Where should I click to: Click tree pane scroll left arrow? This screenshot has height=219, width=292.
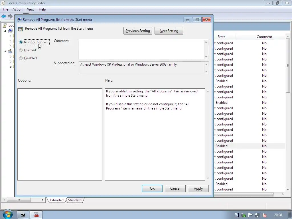tap(4, 200)
